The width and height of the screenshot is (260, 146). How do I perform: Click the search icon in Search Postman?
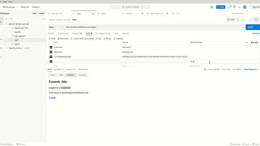tap(123, 7)
